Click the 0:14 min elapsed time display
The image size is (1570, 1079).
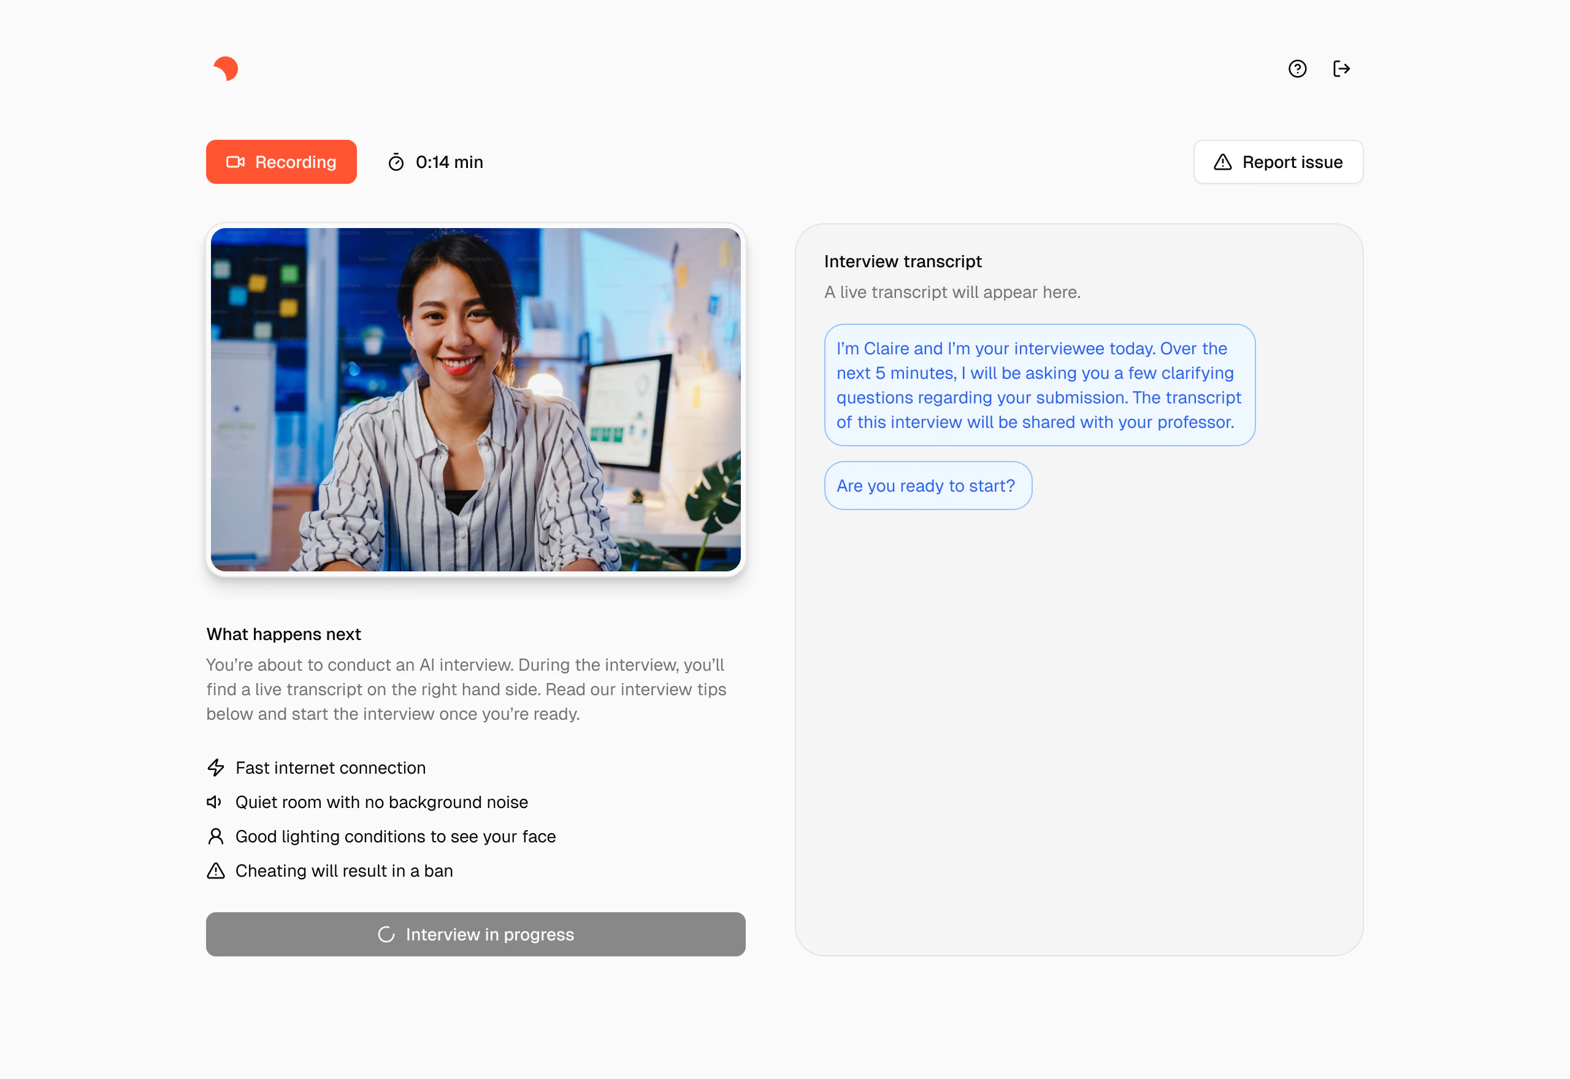tap(449, 162)
